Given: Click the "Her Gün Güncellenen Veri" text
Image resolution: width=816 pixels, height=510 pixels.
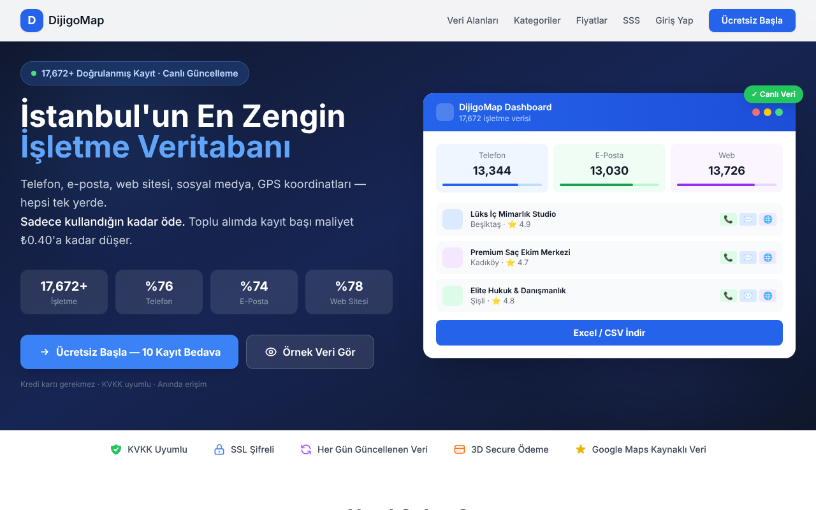Looking at the screenshot, I should click(x=372, y=449).
